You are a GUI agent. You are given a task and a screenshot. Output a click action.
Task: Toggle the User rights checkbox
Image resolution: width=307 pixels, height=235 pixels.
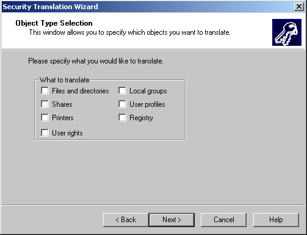pos(45,133)
